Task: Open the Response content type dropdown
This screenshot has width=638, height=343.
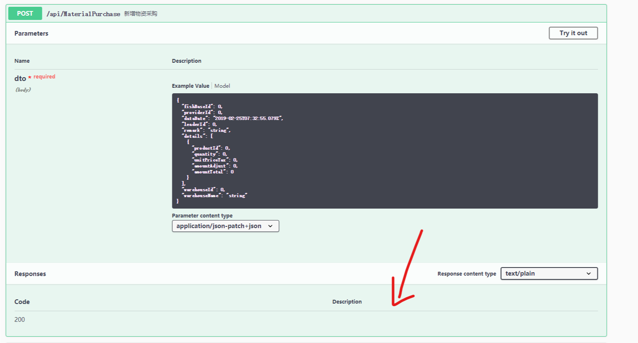Action: pos(549,273)
